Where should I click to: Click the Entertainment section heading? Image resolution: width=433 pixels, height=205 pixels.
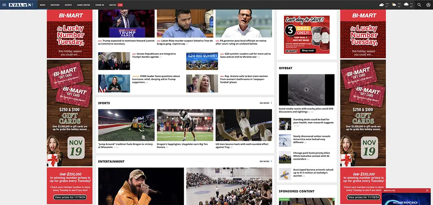111,161
